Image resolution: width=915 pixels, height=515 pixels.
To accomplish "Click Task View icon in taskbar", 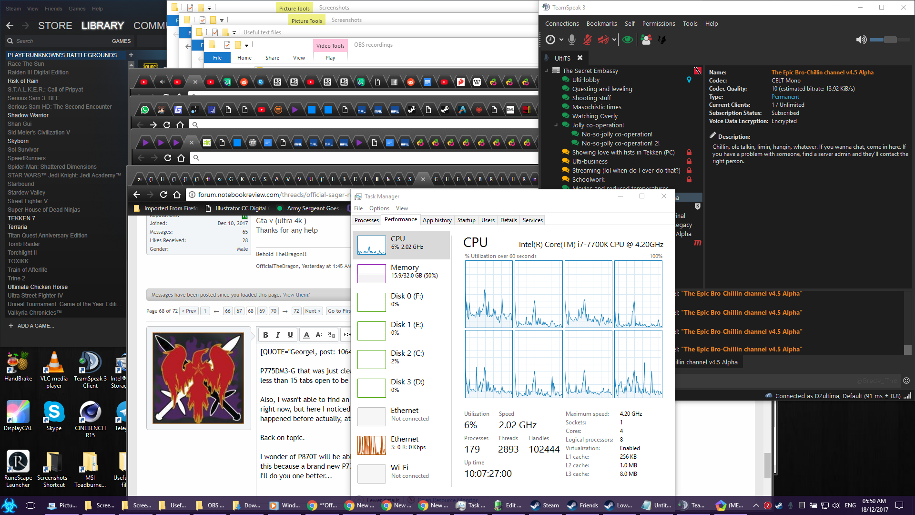I will click(x=30, y=505).
